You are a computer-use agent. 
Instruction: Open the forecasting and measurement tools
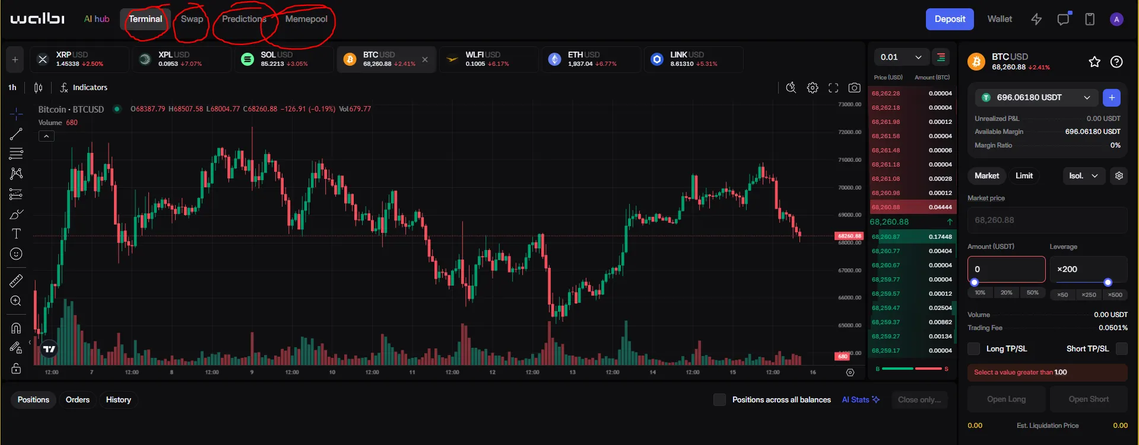pyautogui.click(x=16, y=194)
